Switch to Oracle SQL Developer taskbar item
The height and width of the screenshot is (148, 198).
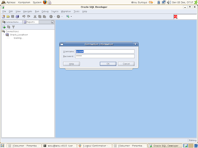(165, 146)
